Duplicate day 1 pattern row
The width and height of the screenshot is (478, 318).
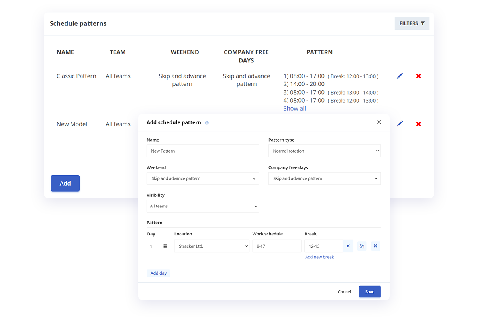tap(362, 246)
